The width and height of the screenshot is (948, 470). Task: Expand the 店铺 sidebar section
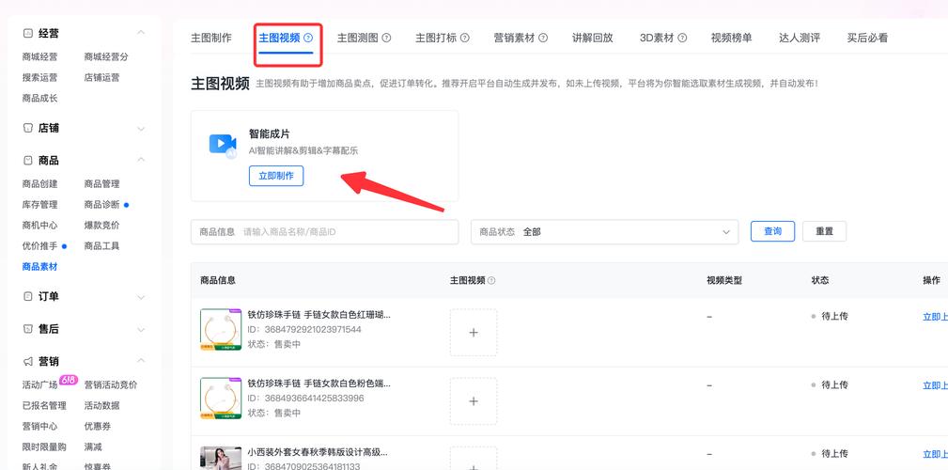141,128
